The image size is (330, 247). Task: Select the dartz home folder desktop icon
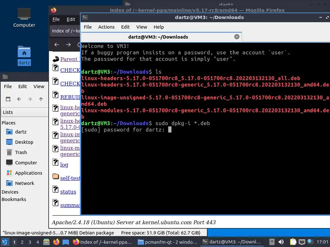tap(24, 55)
